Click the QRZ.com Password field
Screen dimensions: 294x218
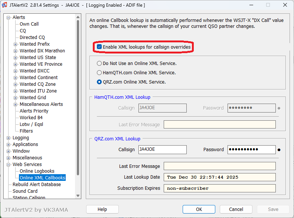251,150
